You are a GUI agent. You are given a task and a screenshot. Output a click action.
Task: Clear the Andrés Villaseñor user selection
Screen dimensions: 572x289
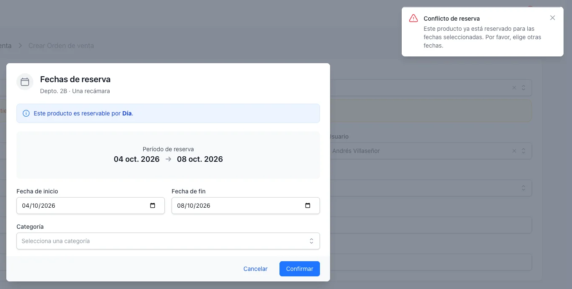pos(514,151)
